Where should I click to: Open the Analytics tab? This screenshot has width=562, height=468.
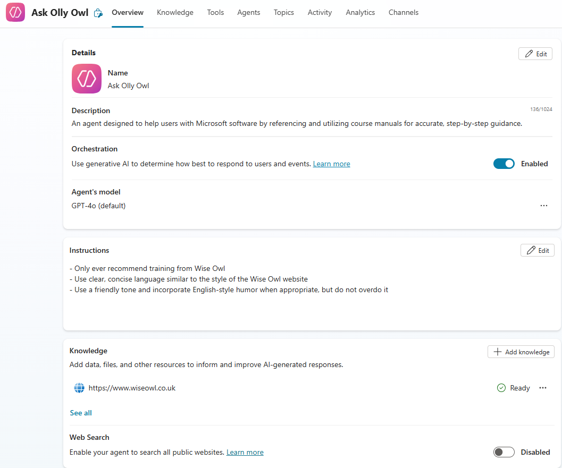pos(360,13)
